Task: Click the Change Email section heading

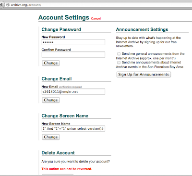Action: point(57,79)
